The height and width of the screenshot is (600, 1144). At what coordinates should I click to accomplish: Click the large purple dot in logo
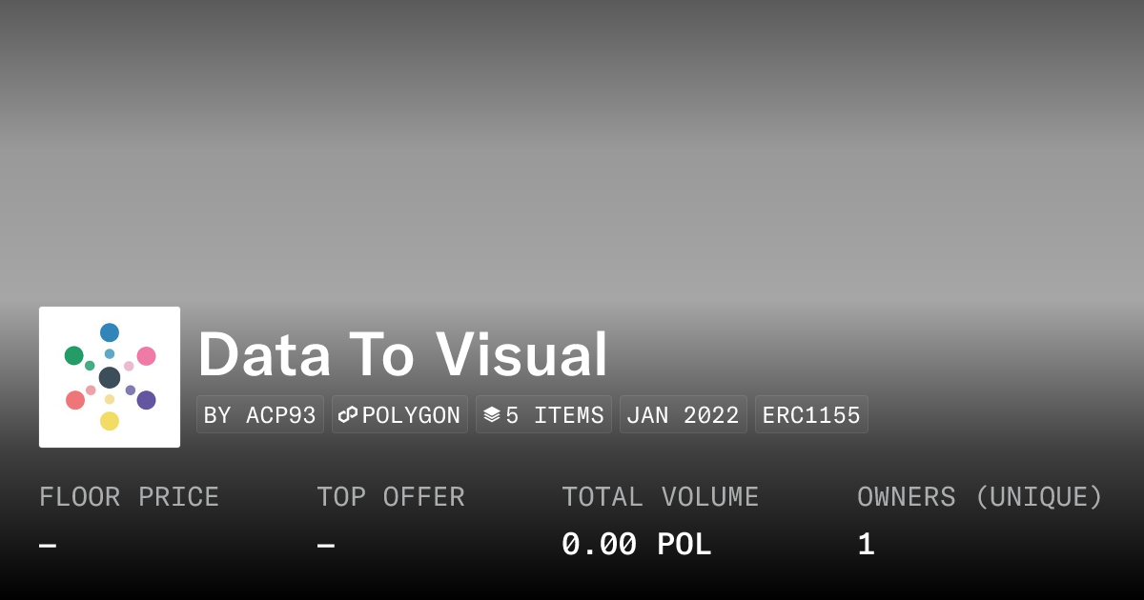146,400
